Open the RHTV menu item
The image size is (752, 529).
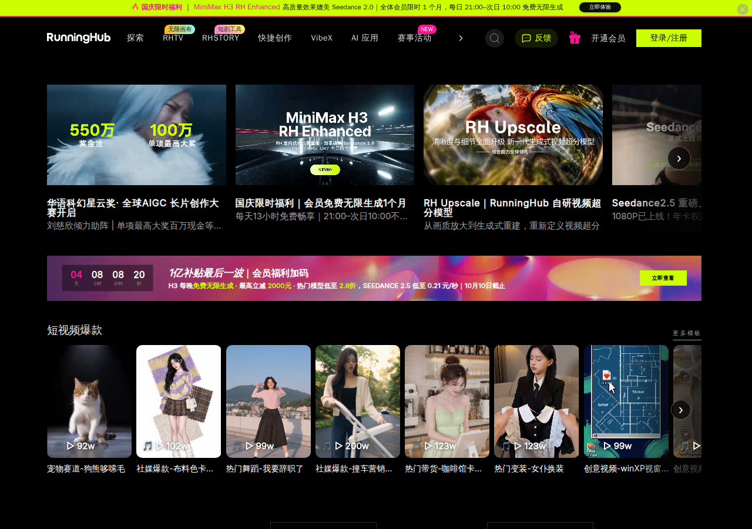point(173,38)
